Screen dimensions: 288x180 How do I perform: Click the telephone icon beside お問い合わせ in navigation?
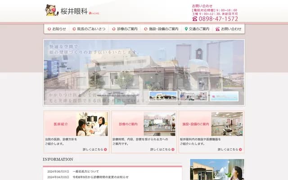217,29
